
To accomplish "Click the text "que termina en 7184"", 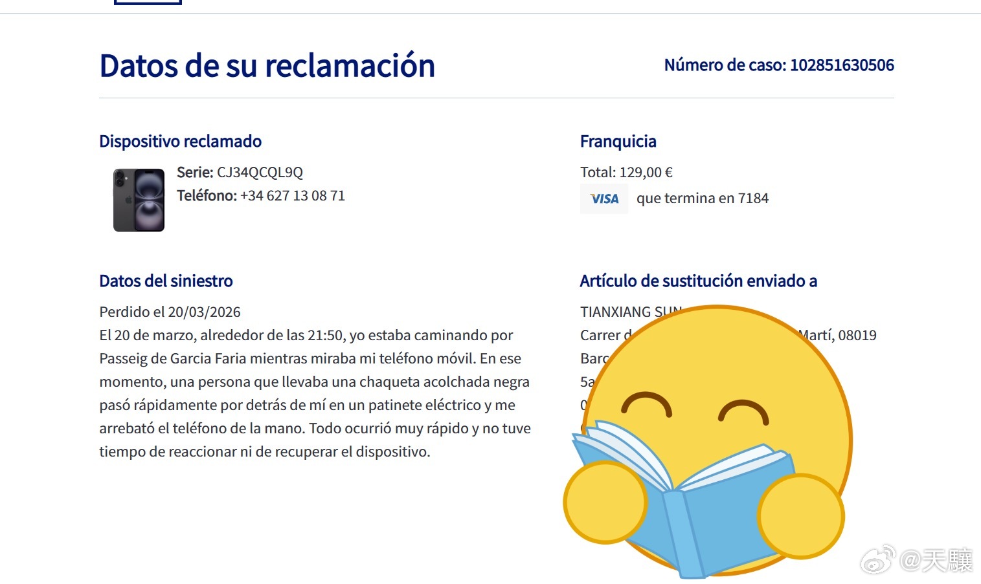I will click(x=703, y=198).
